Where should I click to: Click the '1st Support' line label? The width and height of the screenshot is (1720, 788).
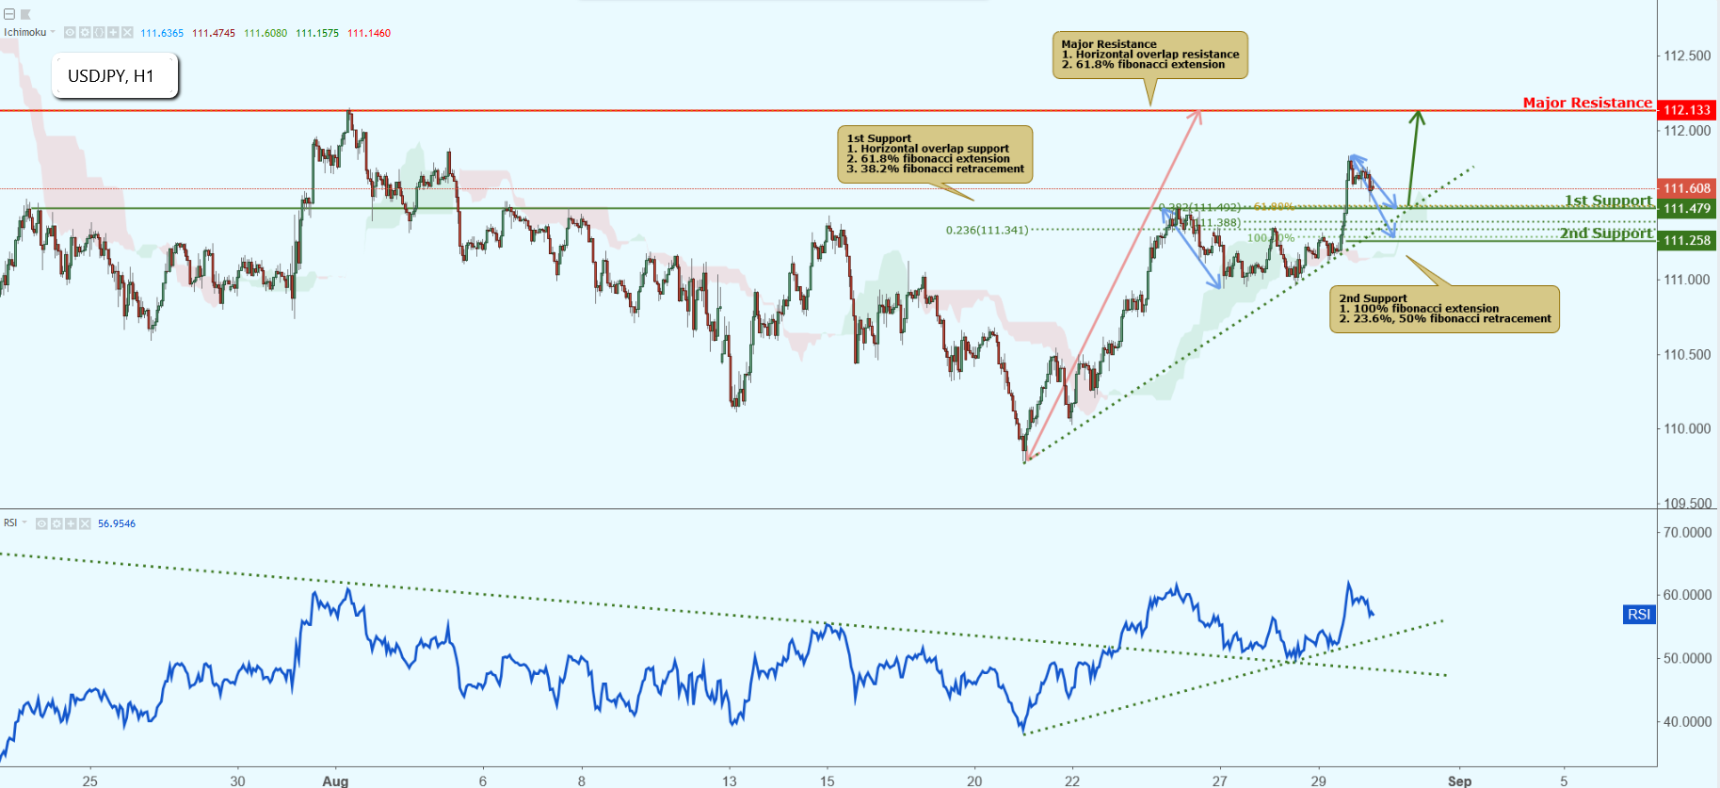click(x=1608, y=201)
